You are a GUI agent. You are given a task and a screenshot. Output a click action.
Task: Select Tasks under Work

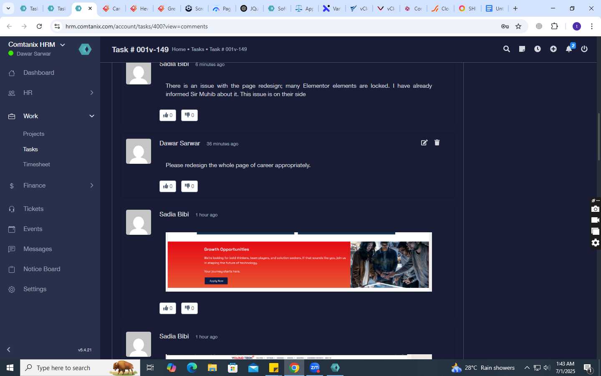click(30, 149)
